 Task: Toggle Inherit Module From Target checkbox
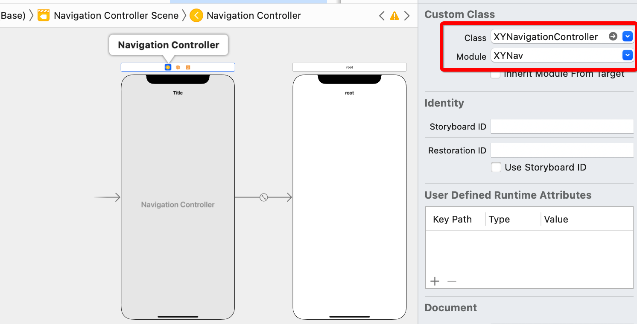pyautogui.click(x=495, y=74)
